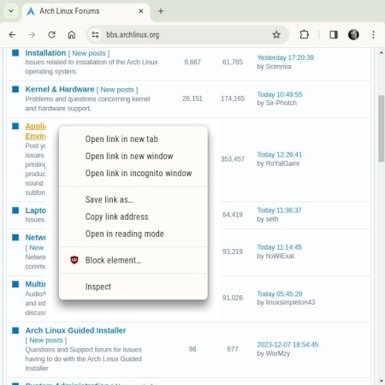Go back using the back arrow
The height and width of the screenshot is (385, 385).
point(12,35)
